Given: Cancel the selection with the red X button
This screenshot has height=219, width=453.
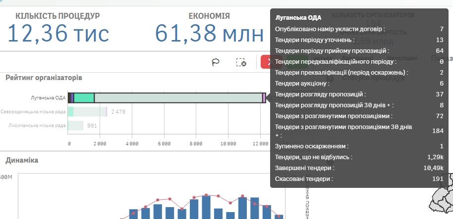Looking at the screenshot, I should pyautogui.click(x=267, y=62).
